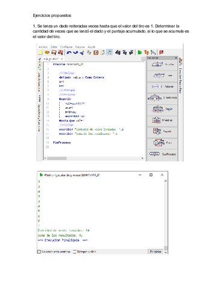Maximize the PSeInt execution window
This screenshot has height=290, width=224.
point(151,175)
